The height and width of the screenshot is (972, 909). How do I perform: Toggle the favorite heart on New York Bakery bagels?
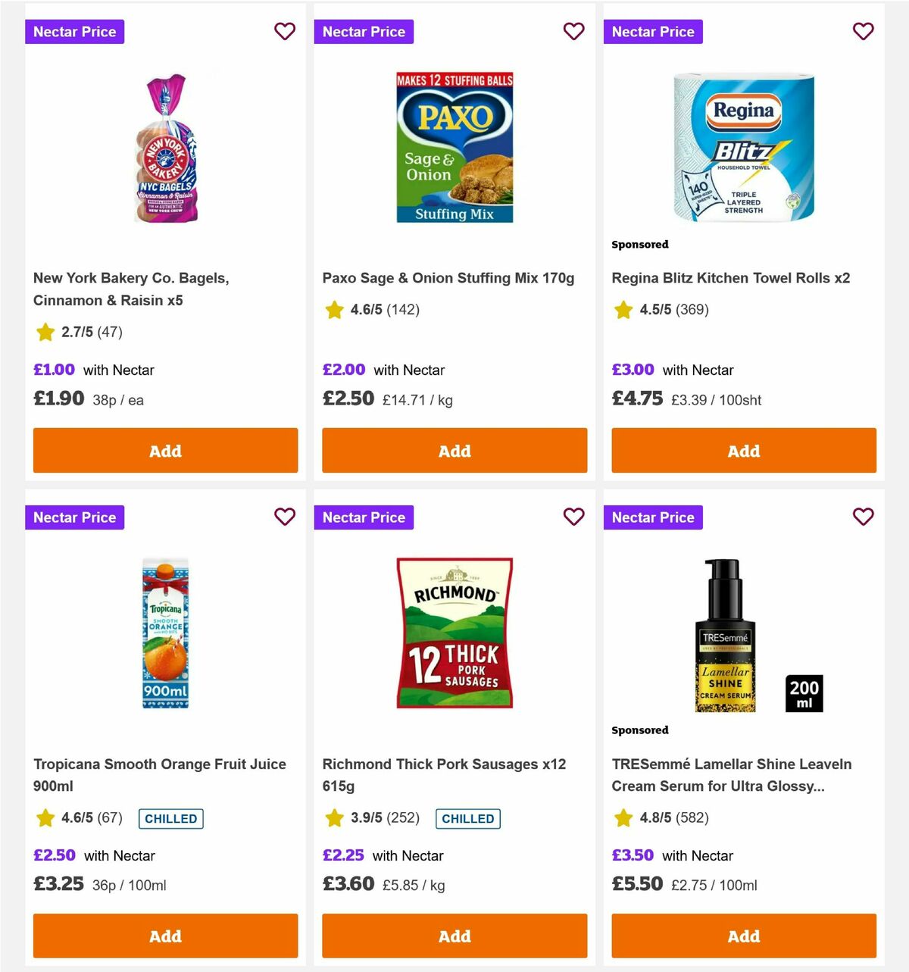point(285,31)
